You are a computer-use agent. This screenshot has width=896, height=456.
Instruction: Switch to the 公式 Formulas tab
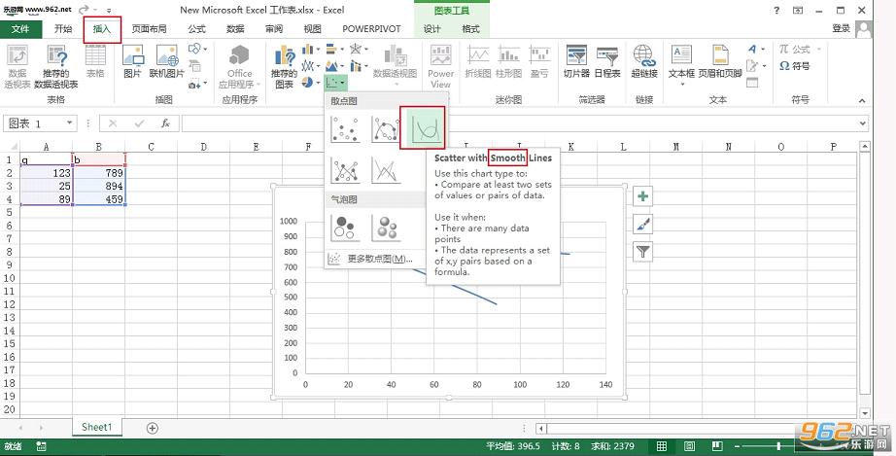click(x=197, y=28)
